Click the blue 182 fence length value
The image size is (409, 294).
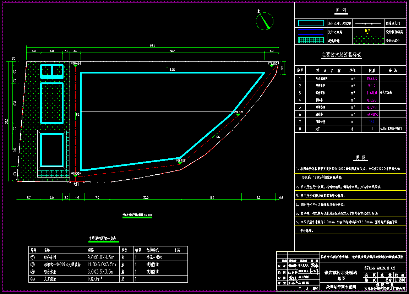(x=371, y=122)
